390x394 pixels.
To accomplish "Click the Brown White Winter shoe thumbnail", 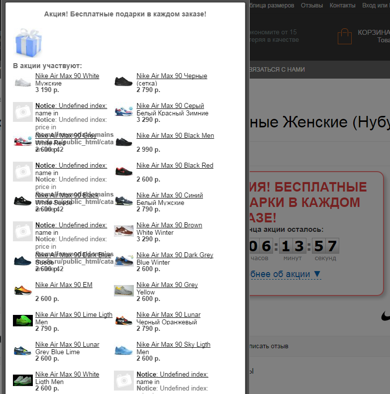I will point(124,231).
